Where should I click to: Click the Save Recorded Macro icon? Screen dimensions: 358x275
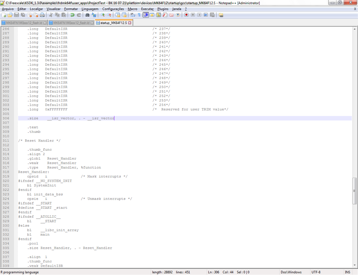(212, 15)
